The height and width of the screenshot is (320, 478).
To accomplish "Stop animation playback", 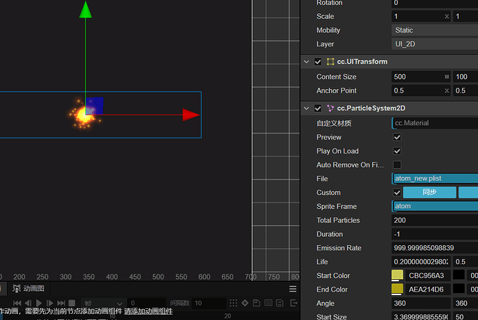I will click(72, 303).
